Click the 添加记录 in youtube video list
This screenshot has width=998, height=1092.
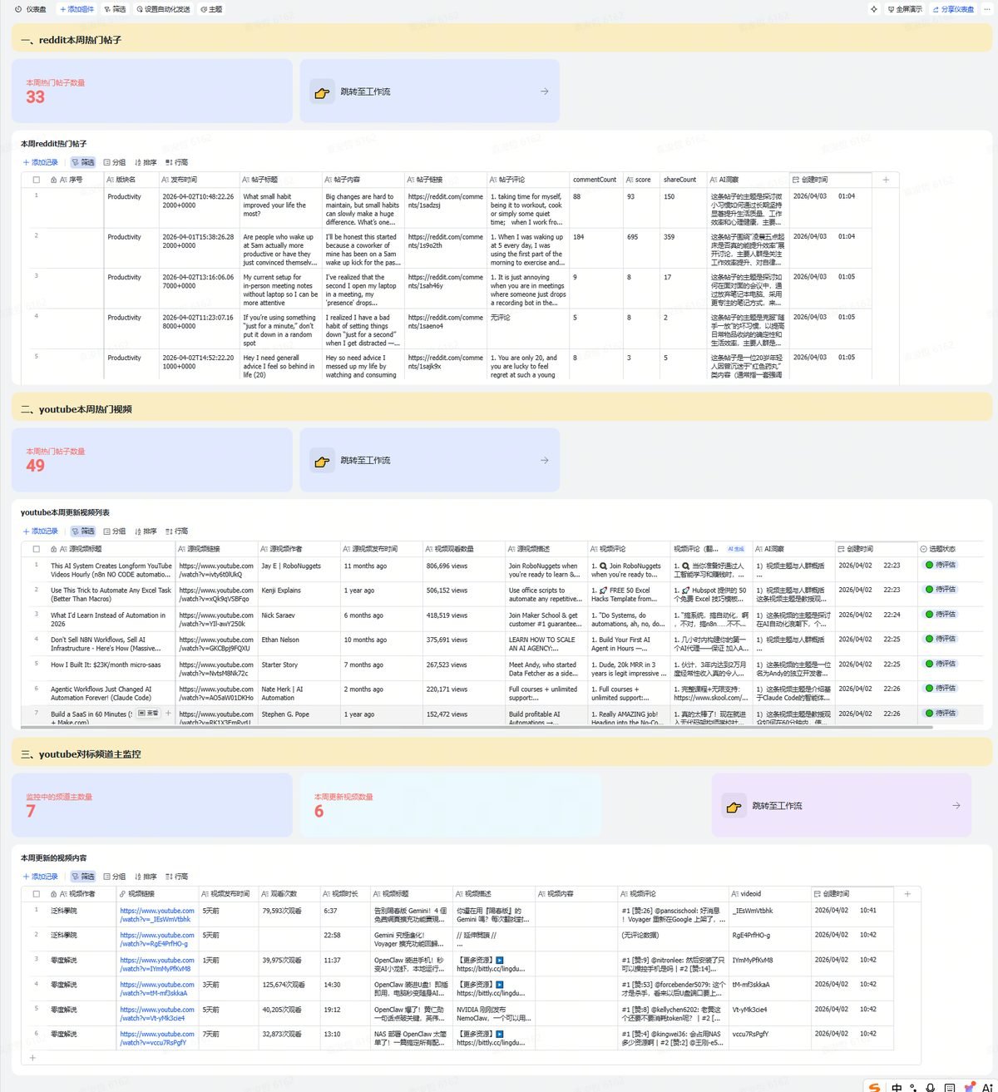point(41,531)
